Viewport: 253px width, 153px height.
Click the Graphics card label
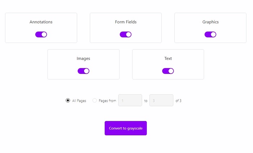[x=210, y=22]
